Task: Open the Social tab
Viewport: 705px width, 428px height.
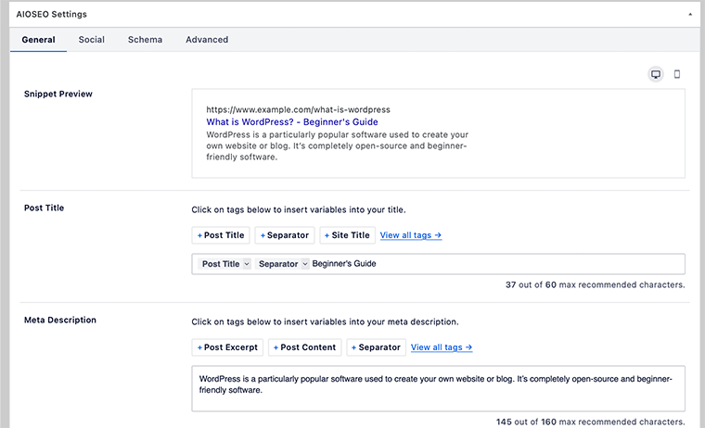Action: (92, 40)
